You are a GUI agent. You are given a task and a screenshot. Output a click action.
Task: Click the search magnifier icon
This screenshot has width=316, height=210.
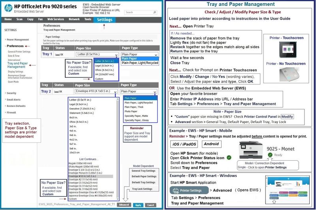[x=154, y=12]
